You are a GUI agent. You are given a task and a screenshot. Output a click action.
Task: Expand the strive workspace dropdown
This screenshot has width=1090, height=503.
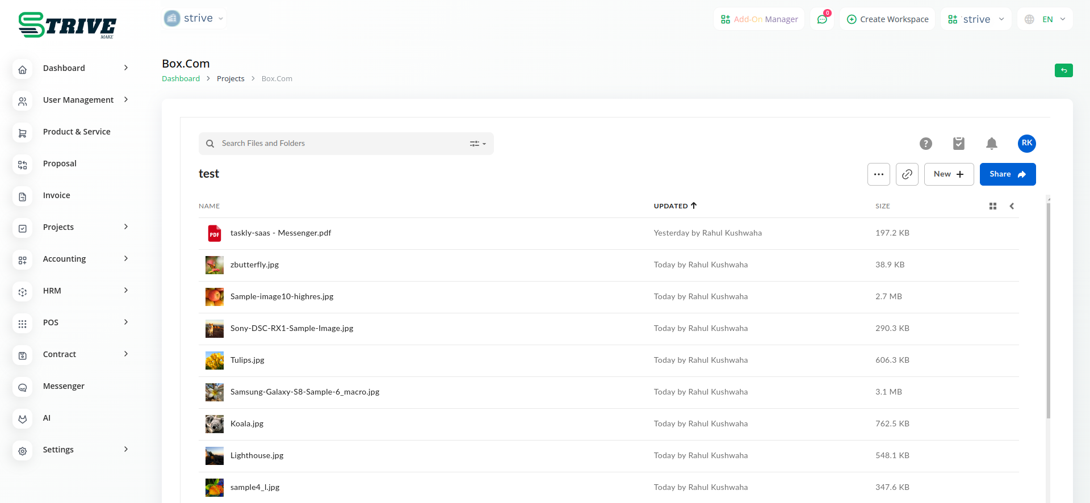point(976,19)
